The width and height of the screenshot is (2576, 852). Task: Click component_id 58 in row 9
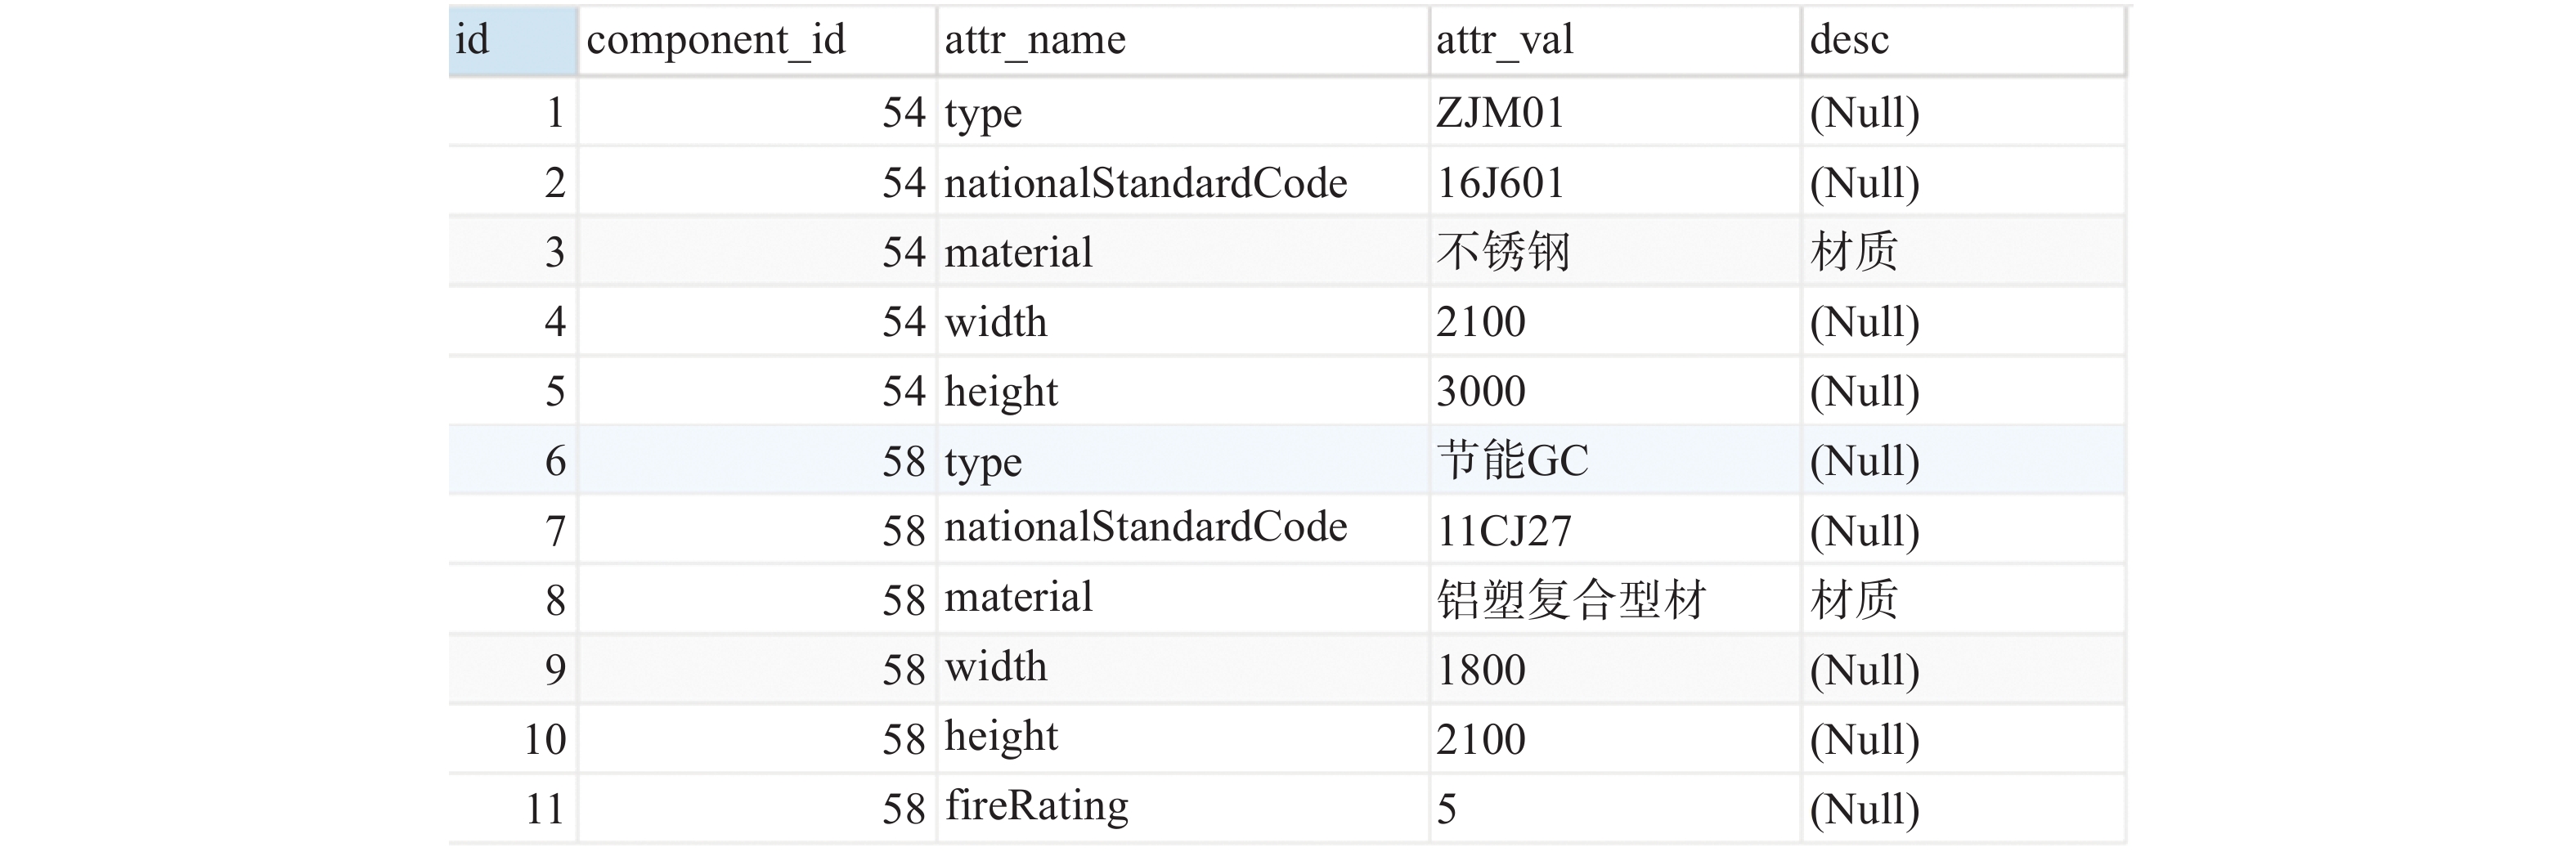tap(757, 669)
